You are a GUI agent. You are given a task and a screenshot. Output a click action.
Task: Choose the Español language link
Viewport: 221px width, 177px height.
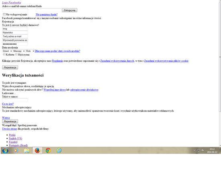[13, 142]
